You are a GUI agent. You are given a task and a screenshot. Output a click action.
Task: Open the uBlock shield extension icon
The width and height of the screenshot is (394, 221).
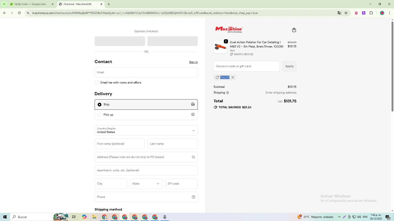point(356,13)
